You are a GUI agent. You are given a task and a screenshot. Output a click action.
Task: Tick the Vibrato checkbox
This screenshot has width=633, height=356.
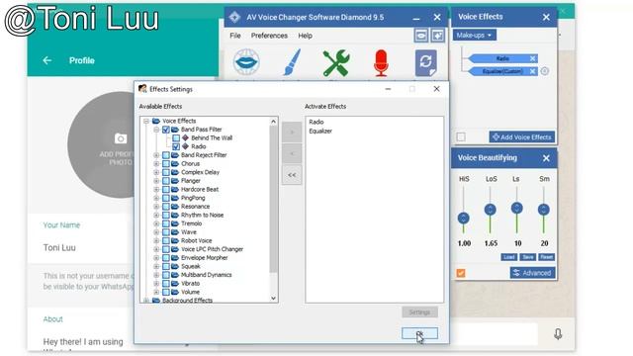166,284
